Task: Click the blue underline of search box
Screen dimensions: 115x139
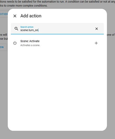Action: (57, 34)
